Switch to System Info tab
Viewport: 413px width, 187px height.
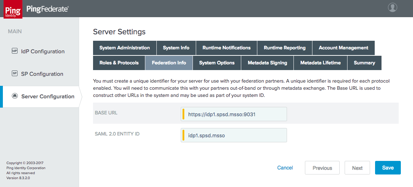pos(176,48)
